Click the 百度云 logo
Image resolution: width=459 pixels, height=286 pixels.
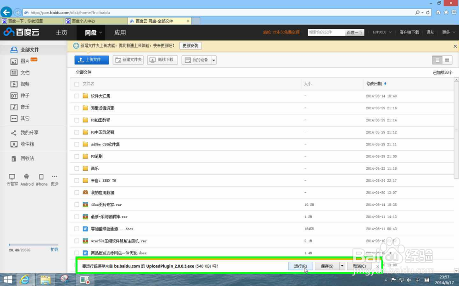click(21, 32)
